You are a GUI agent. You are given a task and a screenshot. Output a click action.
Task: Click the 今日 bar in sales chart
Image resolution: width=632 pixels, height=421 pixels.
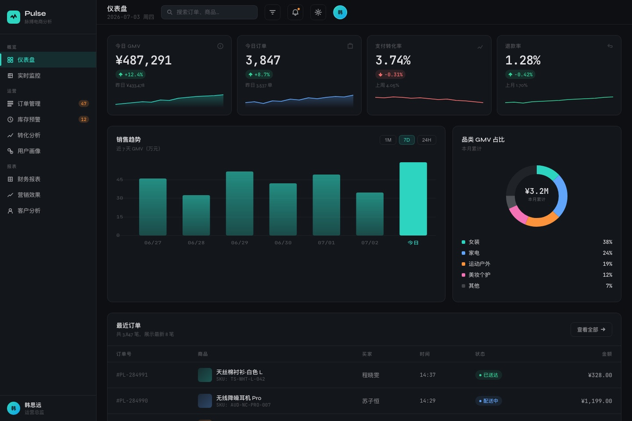413,199
